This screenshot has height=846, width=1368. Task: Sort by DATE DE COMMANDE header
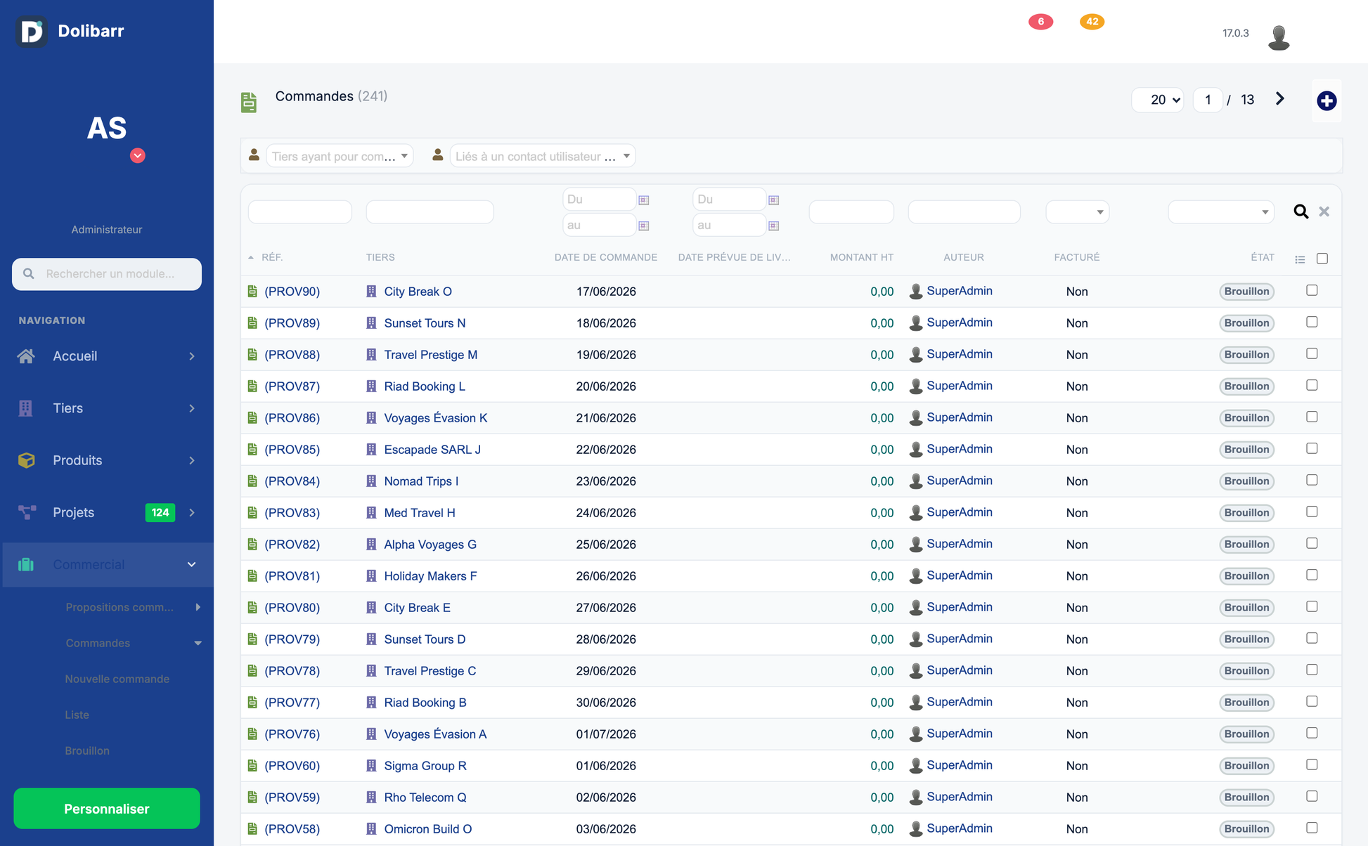pyautogui.click(x=606, y=257)
